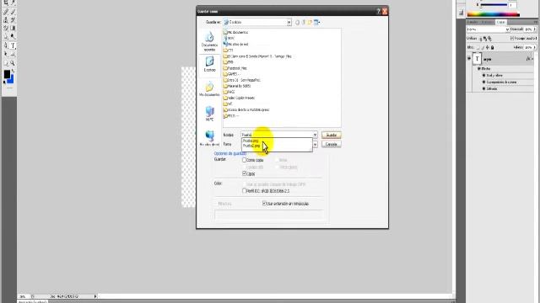This screenshot has height=303, width=540.
Task: Switch to the Capas tab
Action: (501, 22)
